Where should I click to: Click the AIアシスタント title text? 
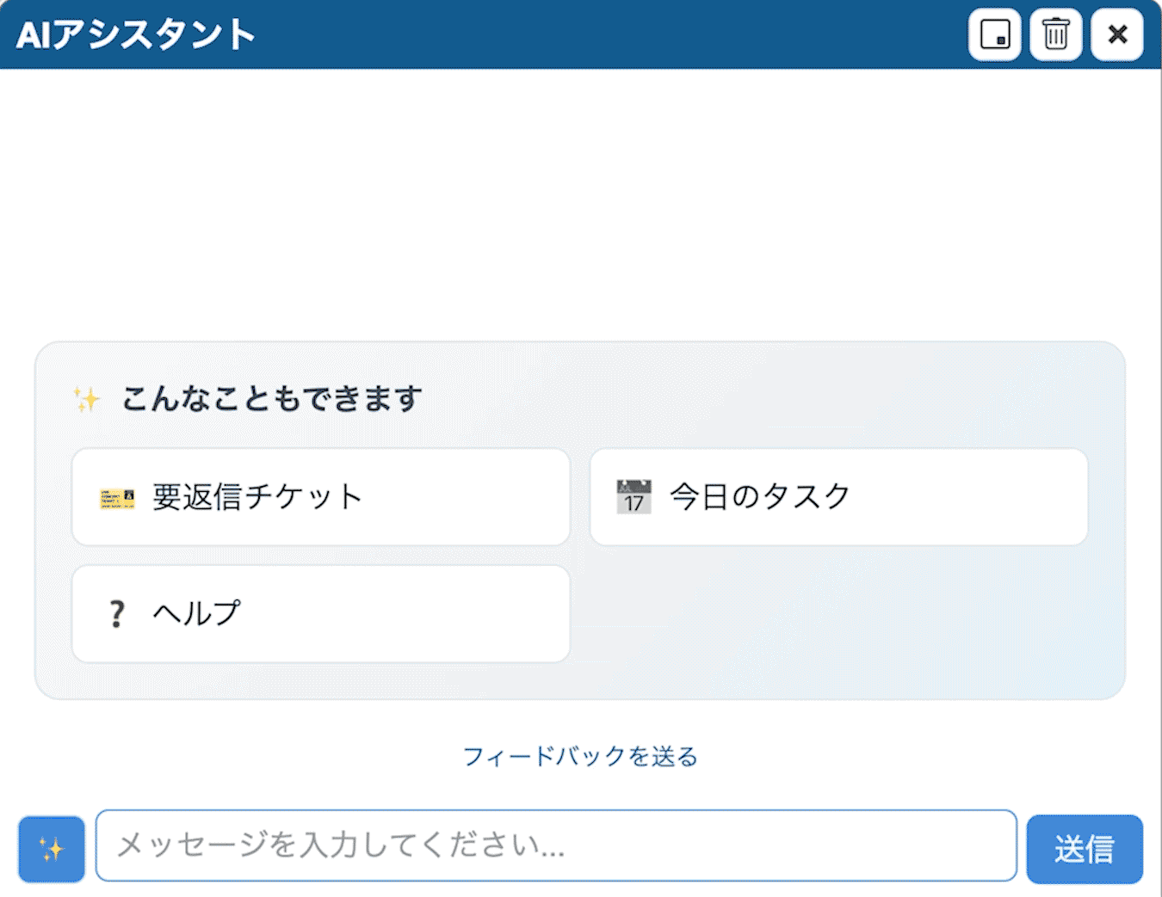click(x=136, y=35)
